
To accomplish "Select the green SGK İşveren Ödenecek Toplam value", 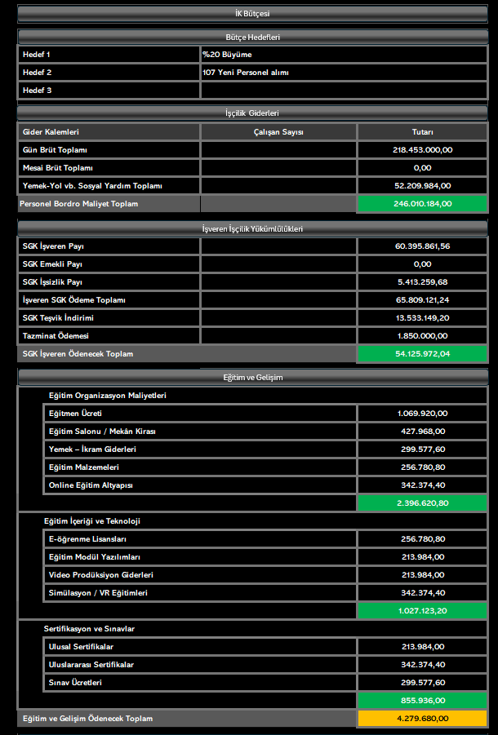I will point(423,354).
